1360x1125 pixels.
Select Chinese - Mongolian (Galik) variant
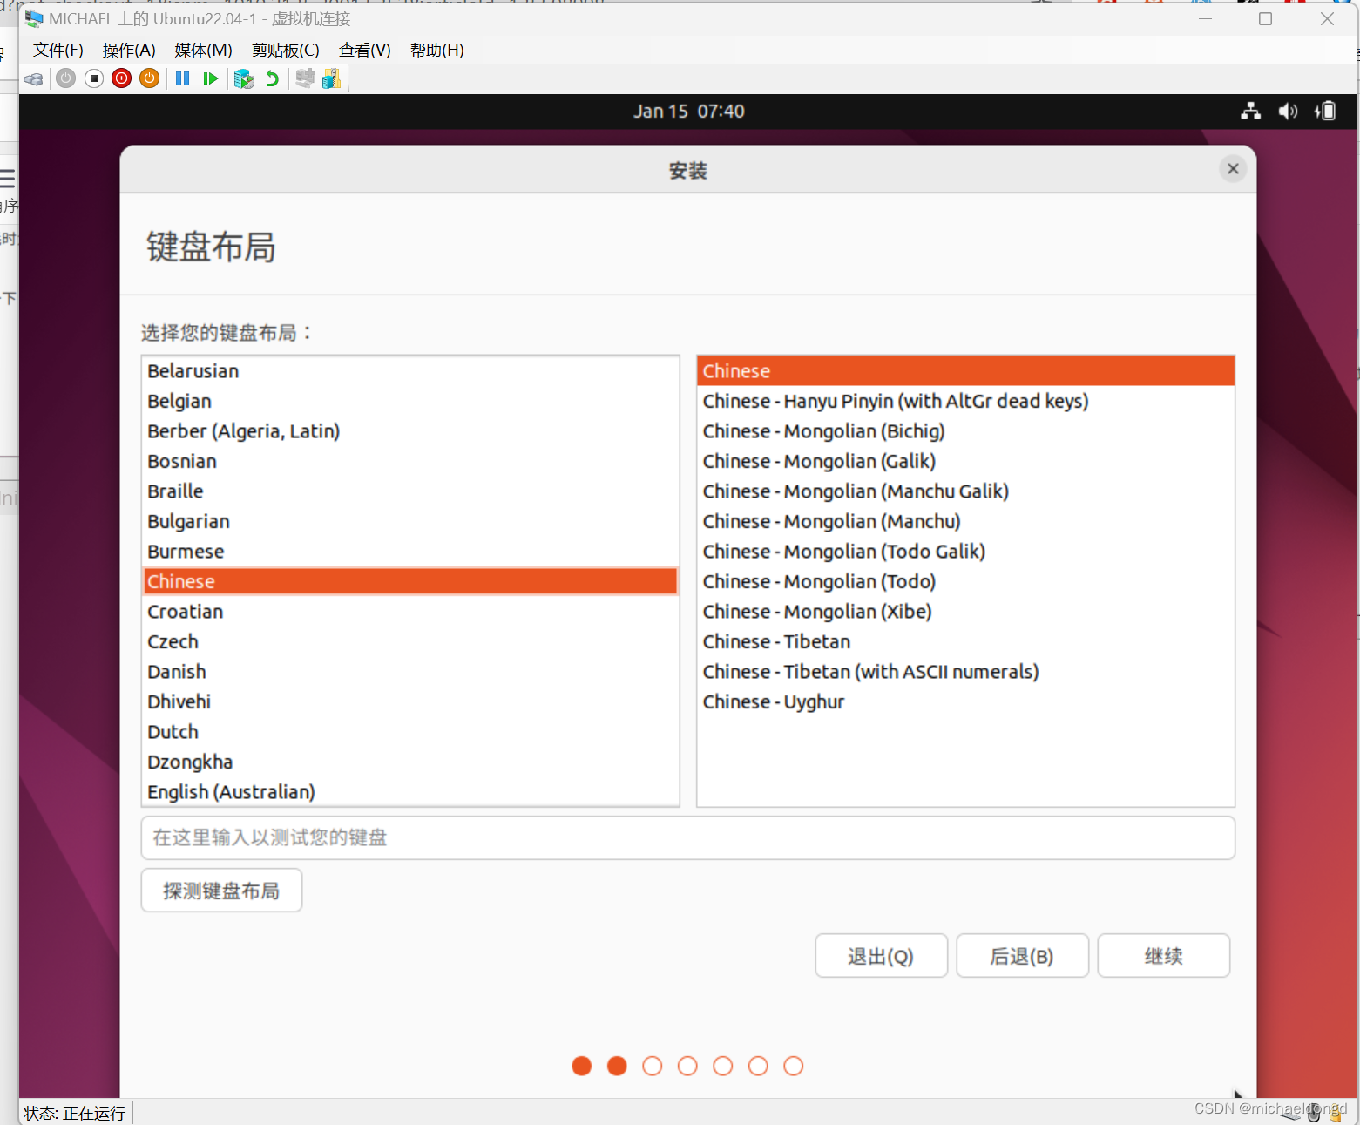coord(966,461)
